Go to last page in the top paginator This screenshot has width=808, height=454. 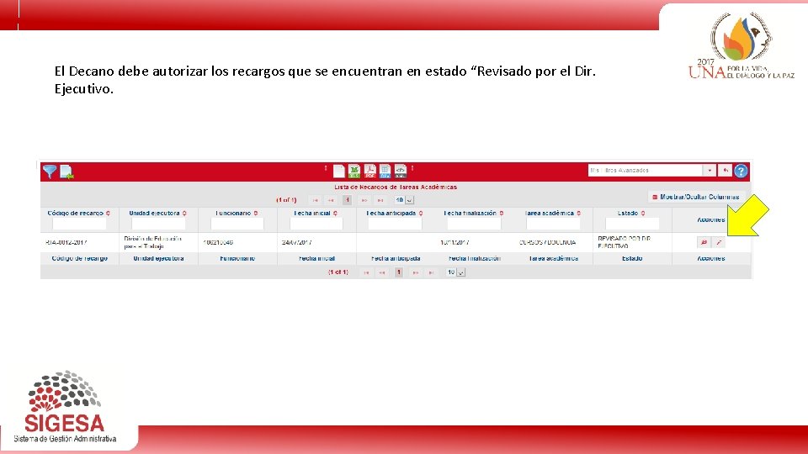point(380,200)
